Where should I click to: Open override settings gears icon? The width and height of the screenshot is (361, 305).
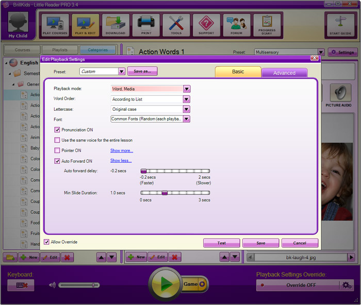click(x=347, y=285)
